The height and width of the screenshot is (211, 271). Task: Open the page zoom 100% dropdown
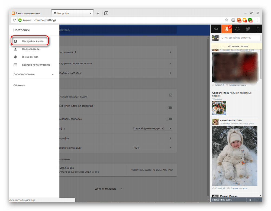[152, 148]
